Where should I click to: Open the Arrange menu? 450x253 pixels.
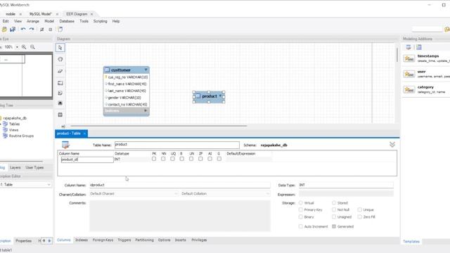(33, 21)
